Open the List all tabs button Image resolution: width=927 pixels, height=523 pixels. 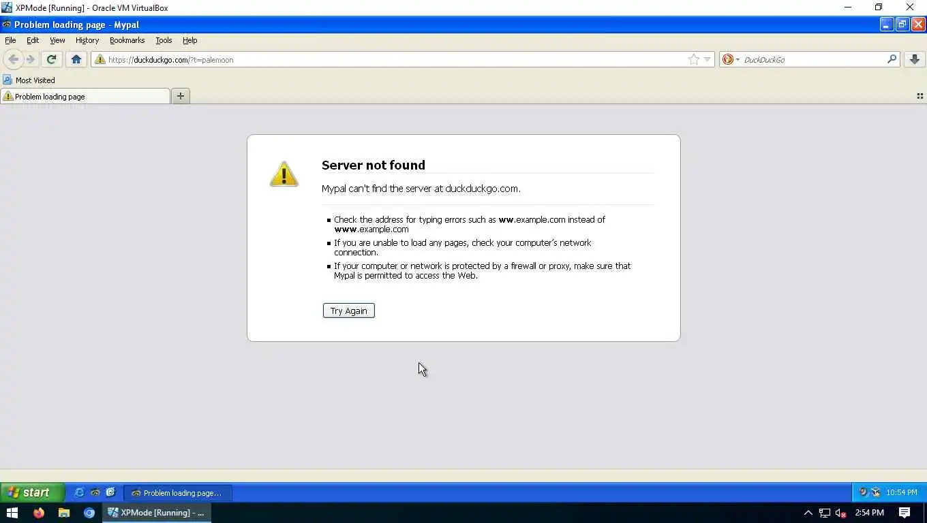pos(920,96)
